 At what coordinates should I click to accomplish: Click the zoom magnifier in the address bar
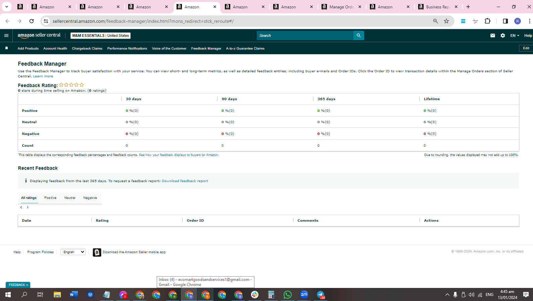pyautogui.click(x=435, y=21)
